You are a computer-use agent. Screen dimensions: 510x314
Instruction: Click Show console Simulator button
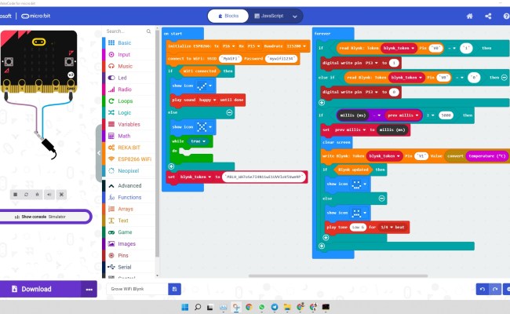point(45,217)
